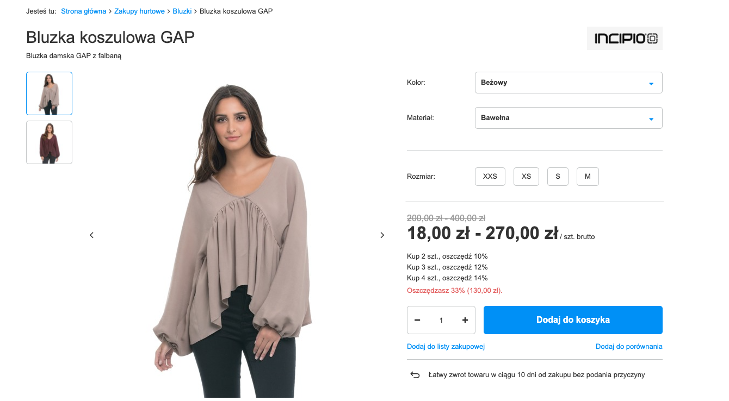Open the Kolor dropdown showing Beżowy
Image resolution: width=729 pixels, height=401 pixels.
pyautogui.click(x=569, y=83)
